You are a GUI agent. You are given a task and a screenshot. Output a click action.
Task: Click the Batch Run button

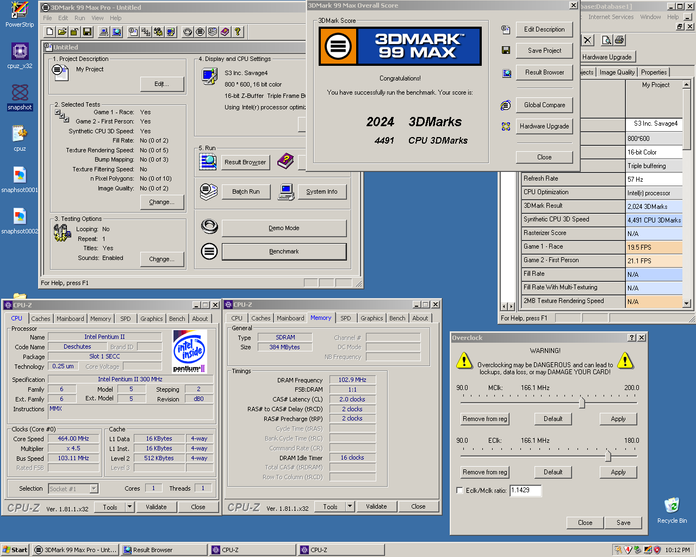pyautogui.click(x=246, y=191)
